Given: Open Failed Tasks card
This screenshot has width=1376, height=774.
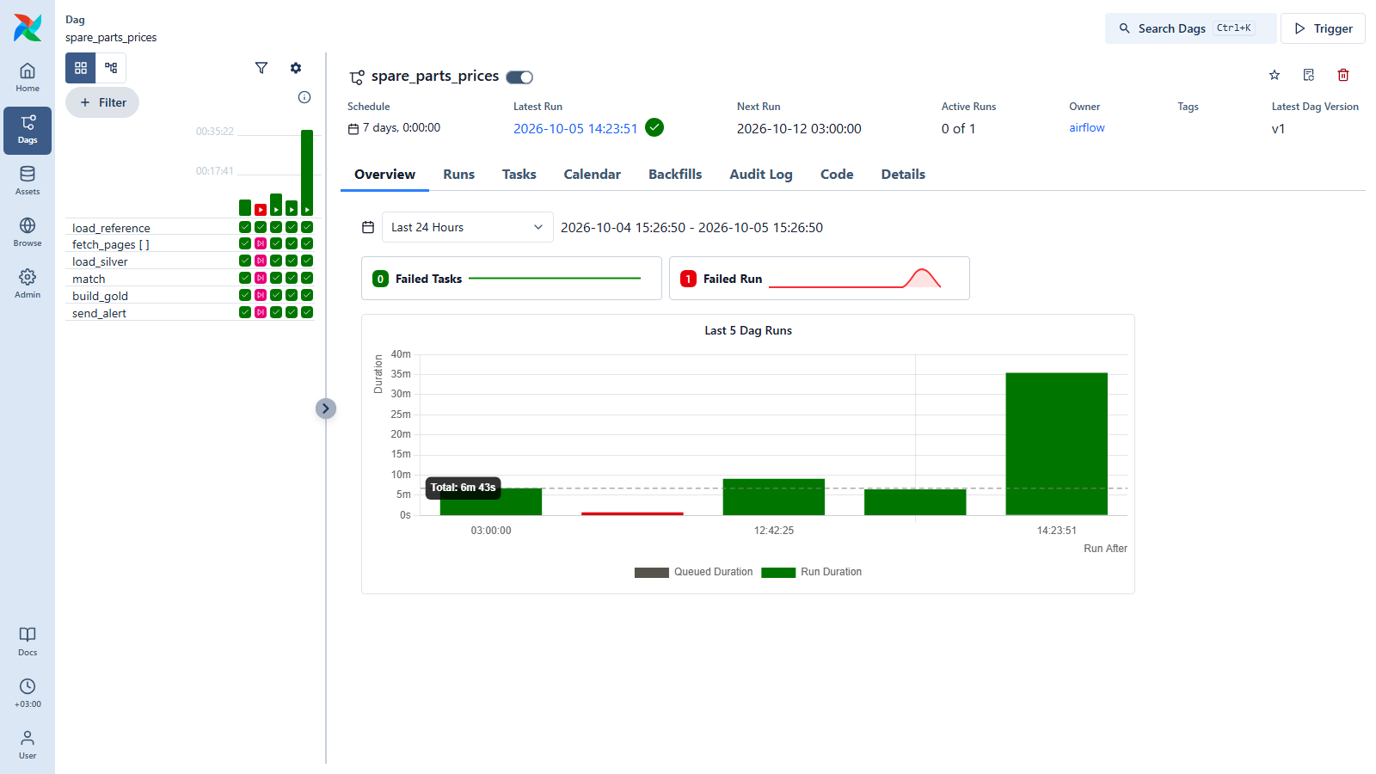Looking at the screenshot, I should tap(512, 278).
